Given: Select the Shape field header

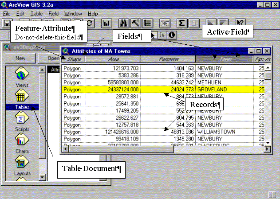Looking at the screenshot, I should [73, 59].
